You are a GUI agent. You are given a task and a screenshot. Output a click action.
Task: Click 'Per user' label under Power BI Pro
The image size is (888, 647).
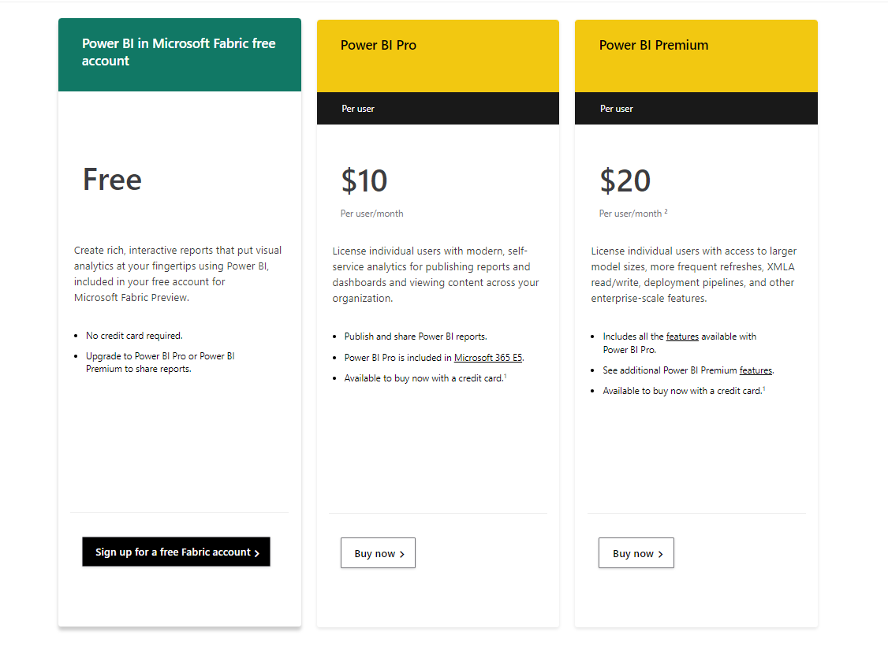pyautogui.click(x=358, y=109)
